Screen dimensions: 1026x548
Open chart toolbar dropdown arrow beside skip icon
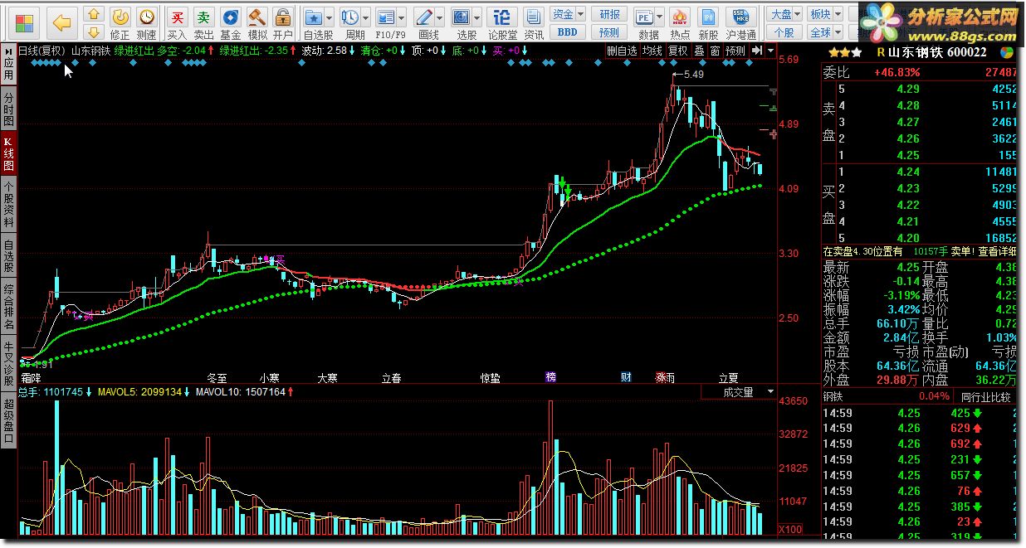point(770,51)
